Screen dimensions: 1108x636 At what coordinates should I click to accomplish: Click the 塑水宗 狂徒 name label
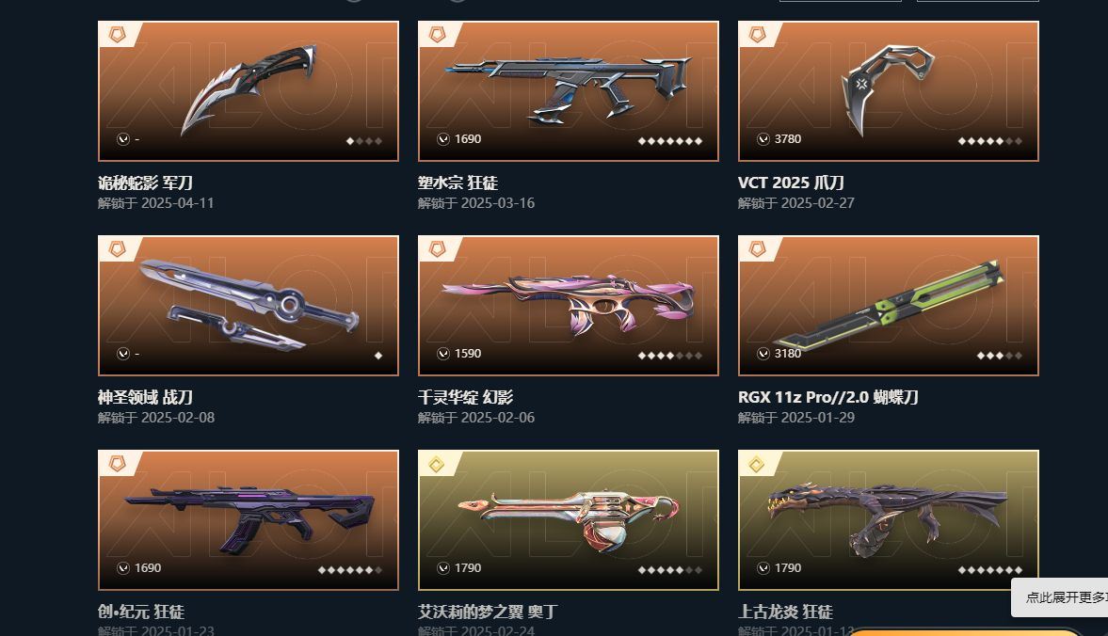point(458,183)
